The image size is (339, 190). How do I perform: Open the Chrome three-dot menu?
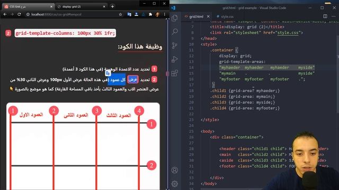(x=165, y=14)
